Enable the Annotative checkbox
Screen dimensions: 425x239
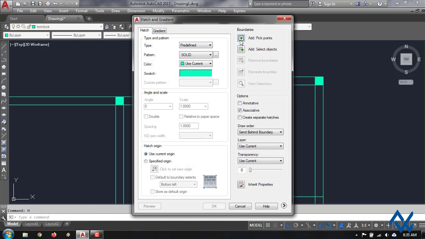pyautogui.click(x=240, y=103)
